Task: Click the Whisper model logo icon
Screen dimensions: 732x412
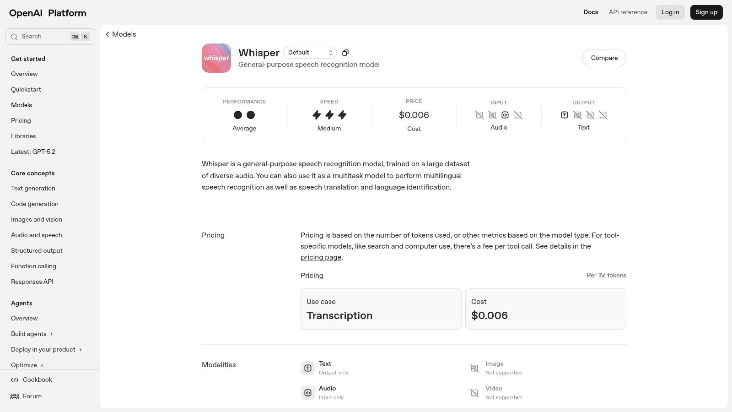Action: coord(216,58)
